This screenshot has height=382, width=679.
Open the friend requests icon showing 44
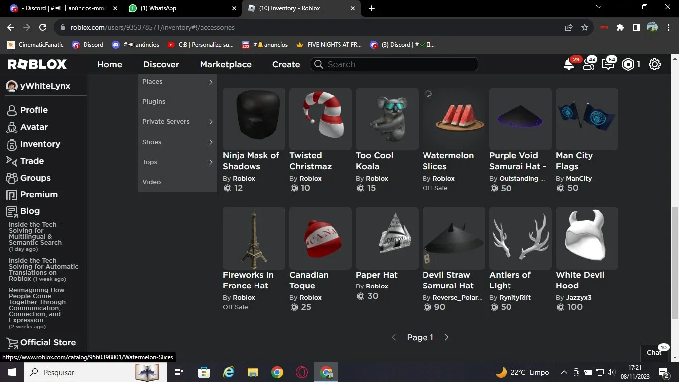point(589,64)
